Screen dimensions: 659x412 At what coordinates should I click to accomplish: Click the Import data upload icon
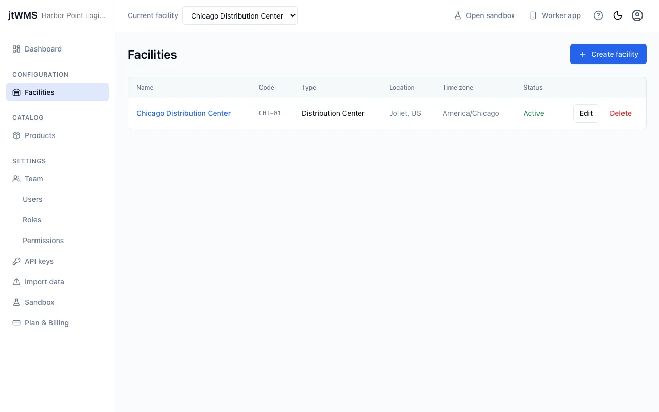pos(16,282)
